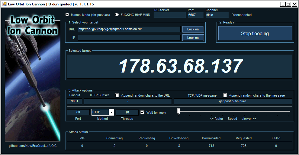Click the Requesting column header

147,138
